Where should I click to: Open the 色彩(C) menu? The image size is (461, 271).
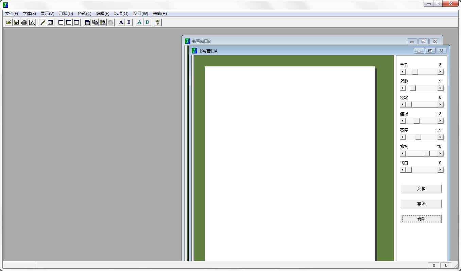click(84, 14)
